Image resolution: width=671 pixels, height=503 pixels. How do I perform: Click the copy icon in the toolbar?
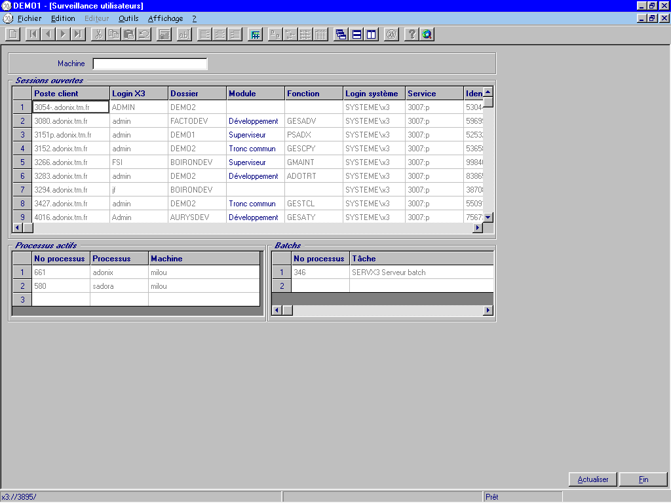(x=112, y=34)
